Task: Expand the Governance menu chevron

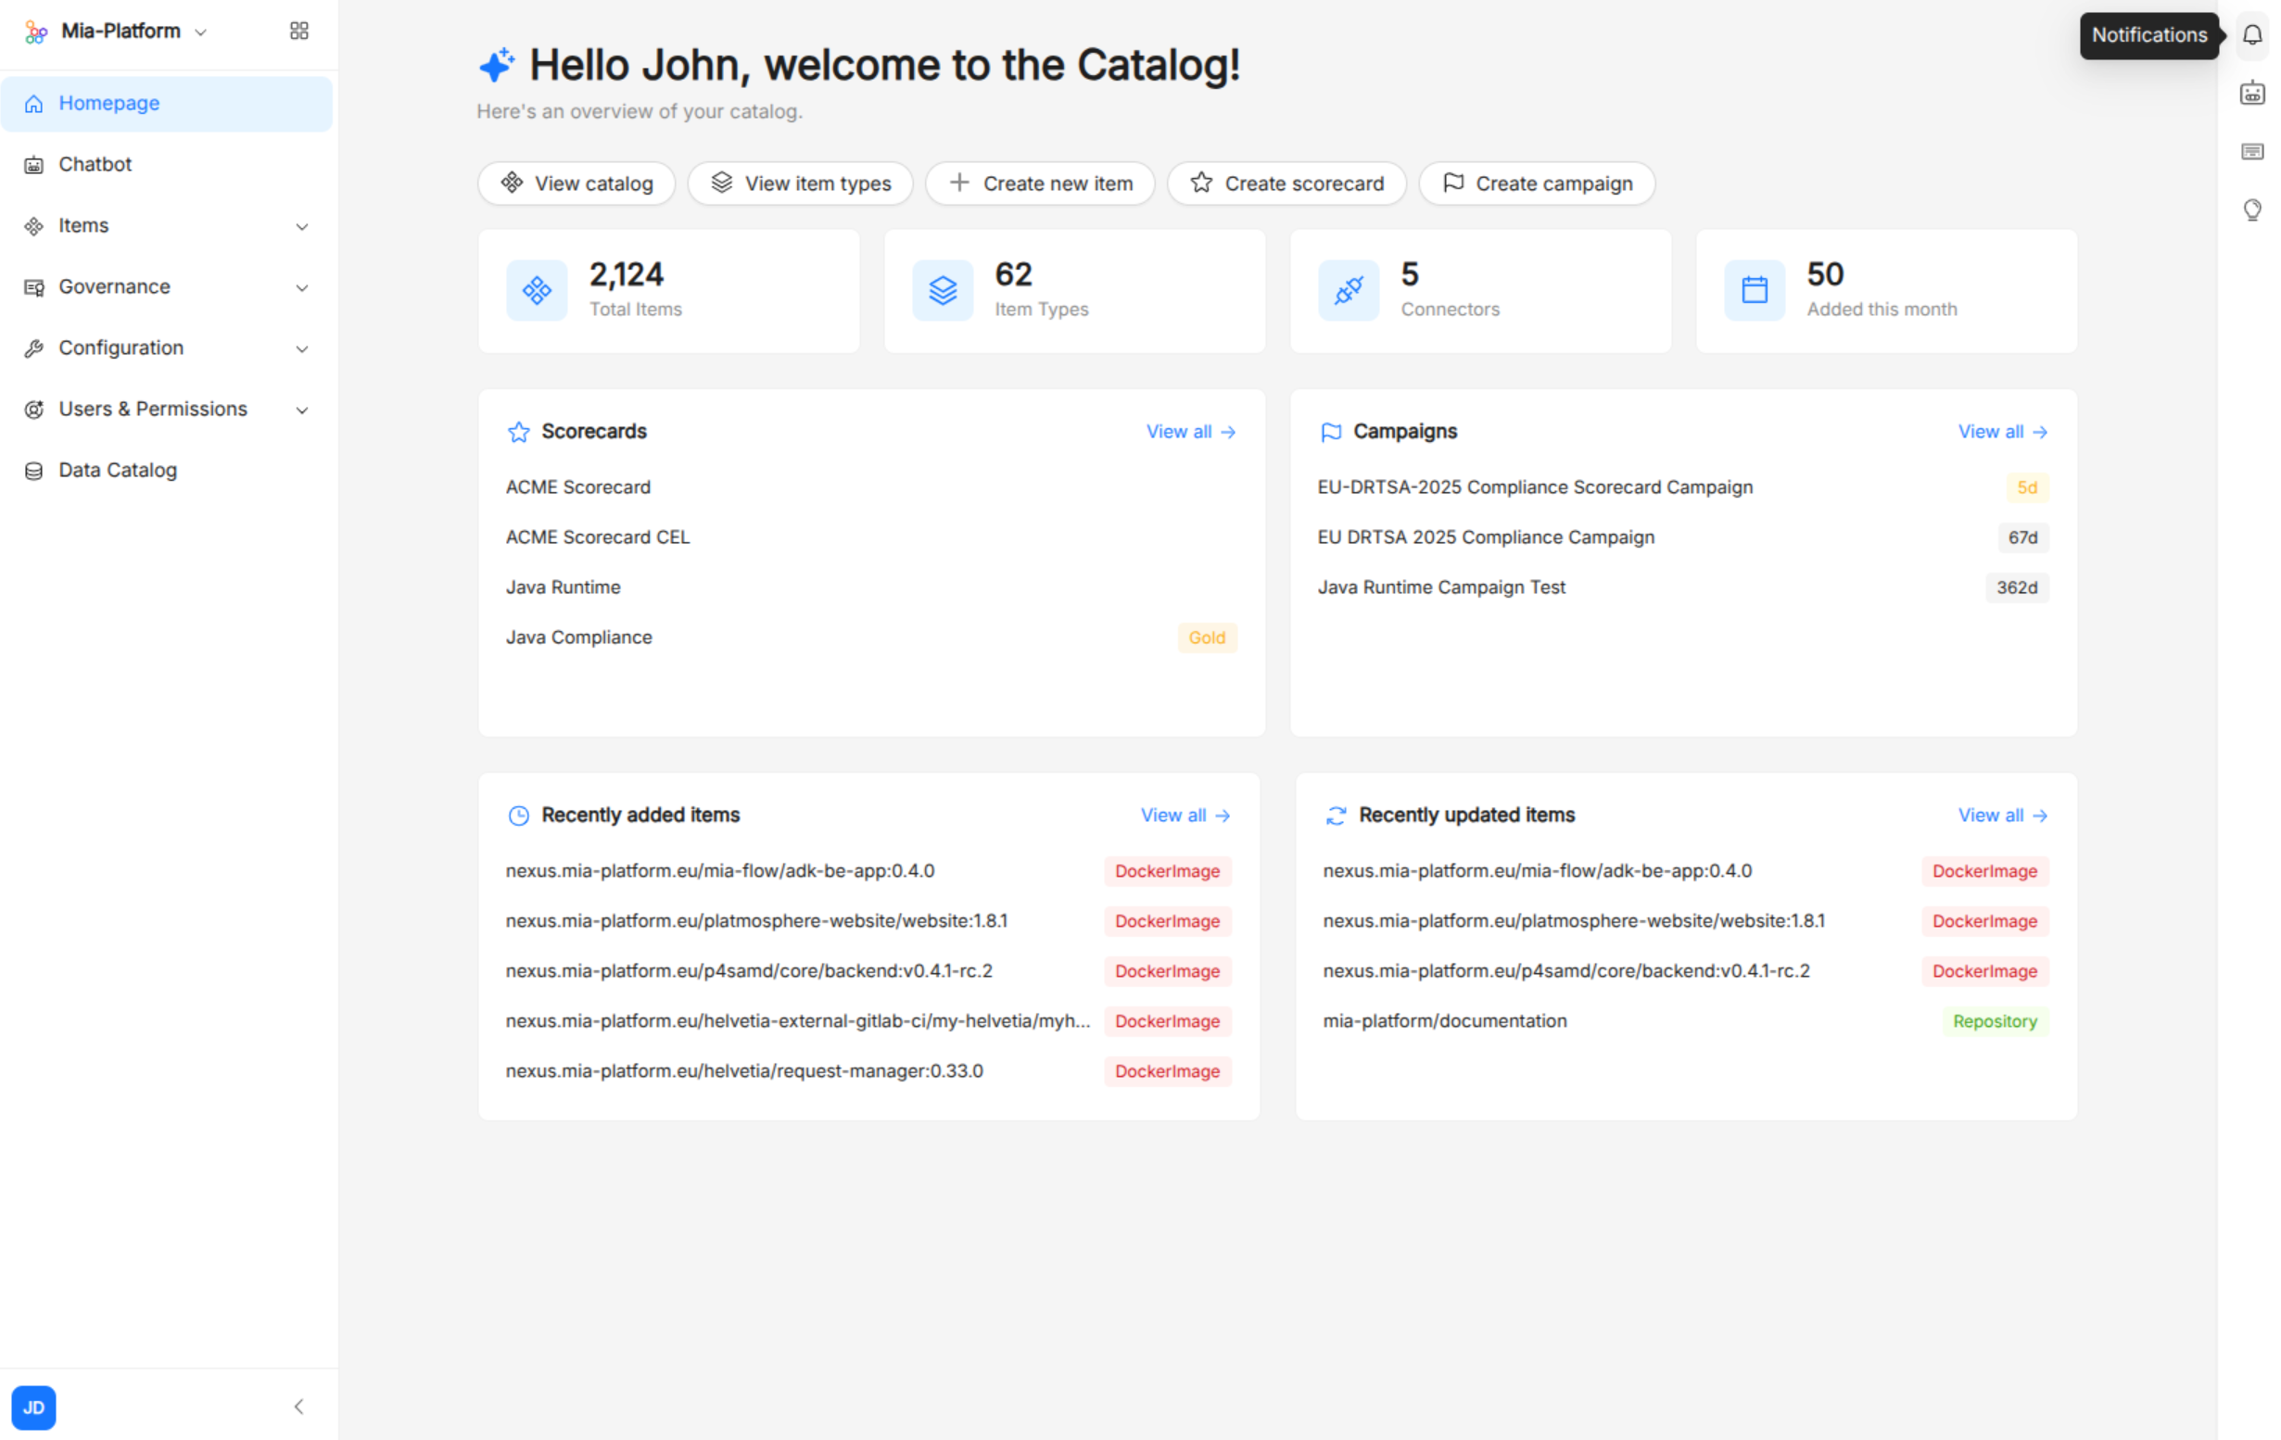Action: pyautogui.click(x=302, y=287)
